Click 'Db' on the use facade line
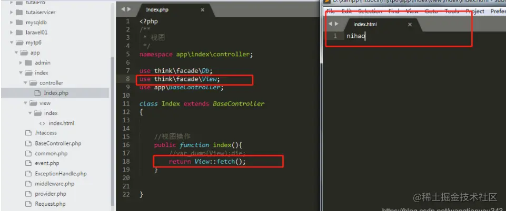 point(205,71)
